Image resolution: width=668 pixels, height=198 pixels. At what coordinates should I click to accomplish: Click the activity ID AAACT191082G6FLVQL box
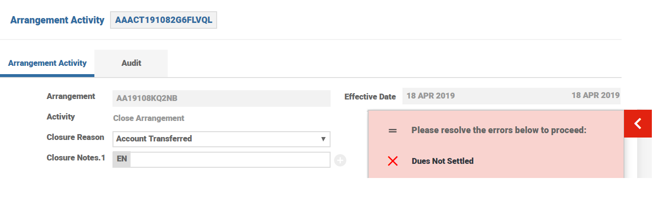click(163, 20)
